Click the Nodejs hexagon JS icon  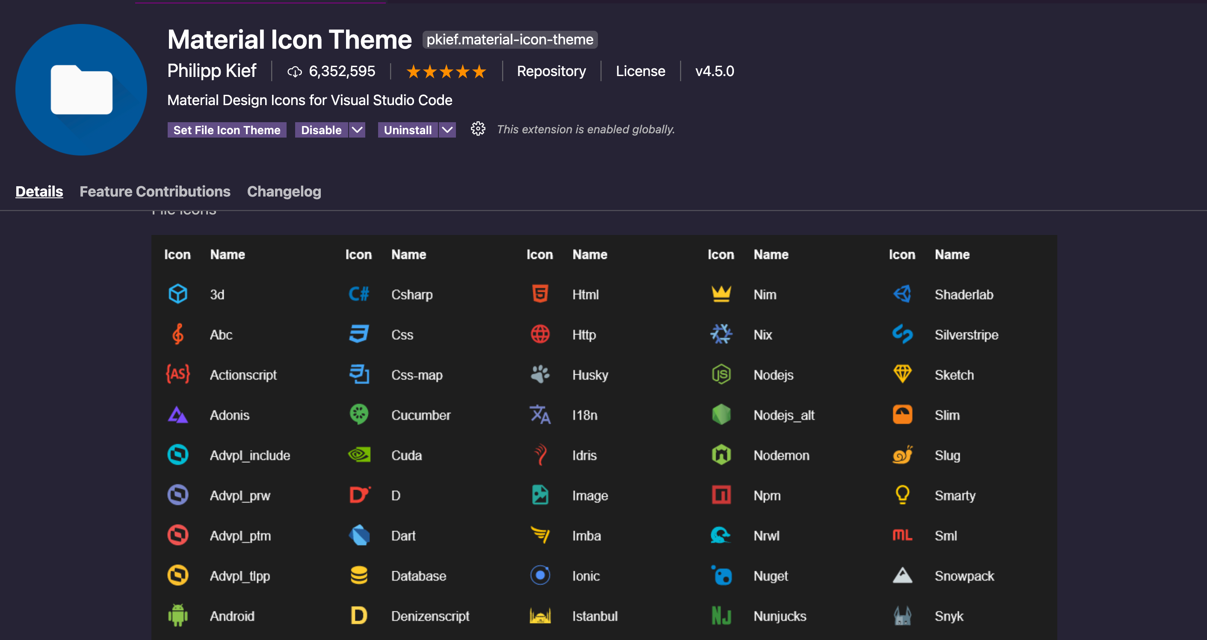721,375
